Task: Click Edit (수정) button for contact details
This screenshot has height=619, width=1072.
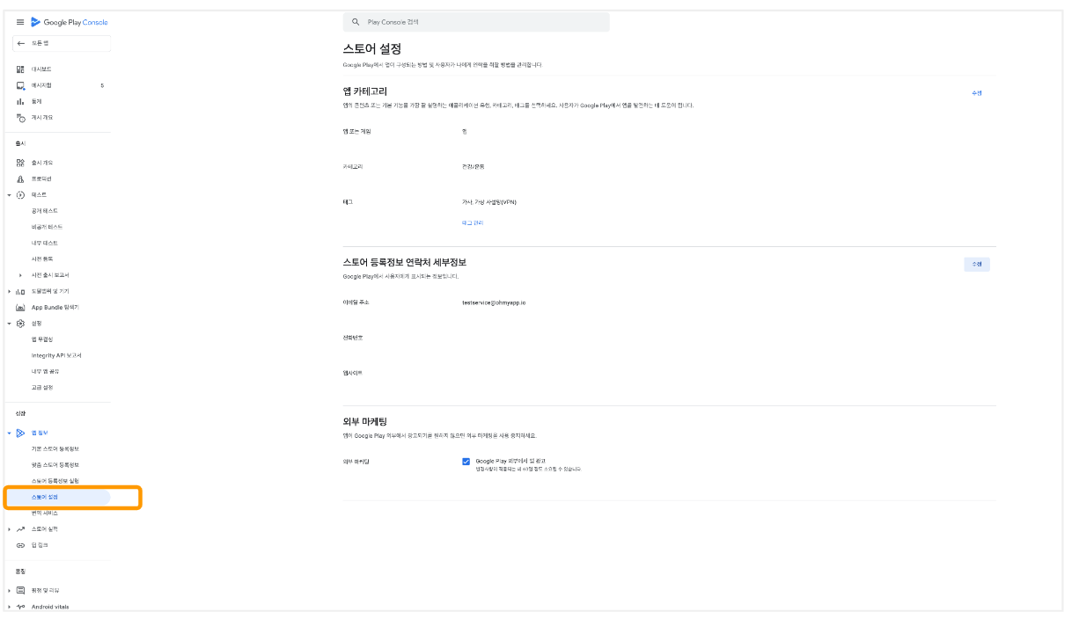Action: point(976,264)
